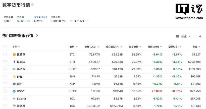Open the XRP coin name link
The image size is (206, 109).
(x=20, y=84)
